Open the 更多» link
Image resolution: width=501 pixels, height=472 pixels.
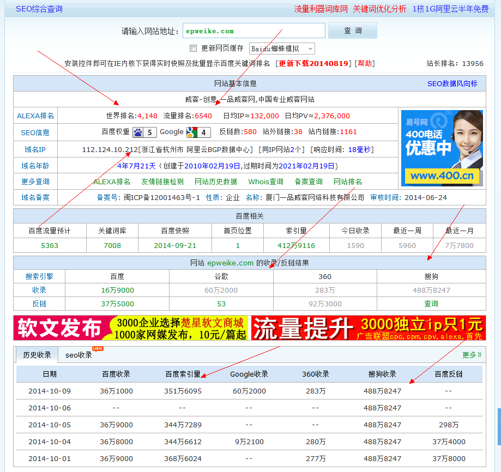[x=472, y=355]
